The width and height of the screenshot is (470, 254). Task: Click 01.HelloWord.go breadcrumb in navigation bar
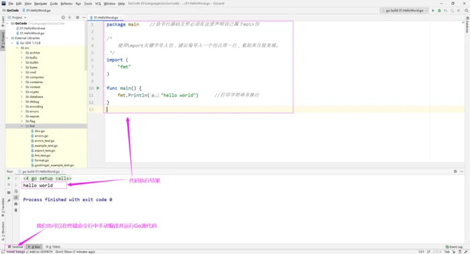pyautogui.click(x=37, y=11)
